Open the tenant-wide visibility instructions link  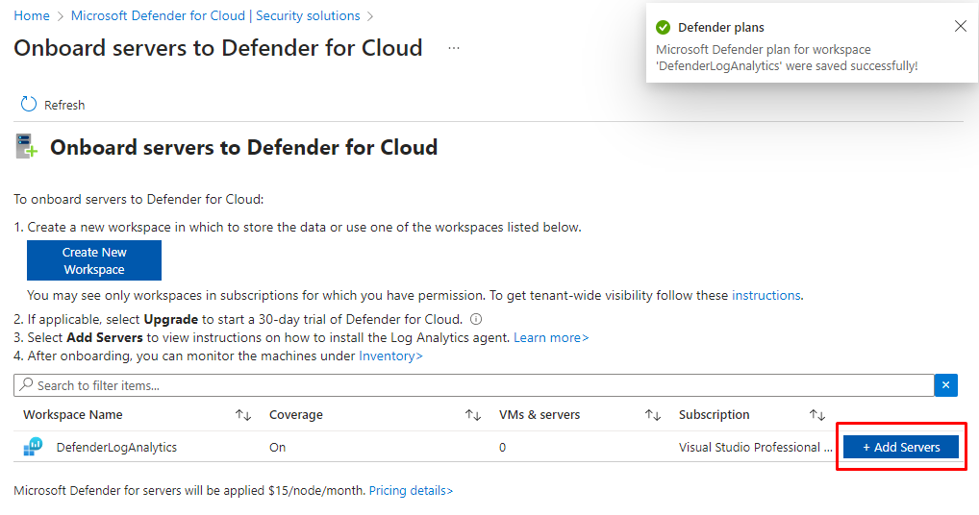pos(766,295)
